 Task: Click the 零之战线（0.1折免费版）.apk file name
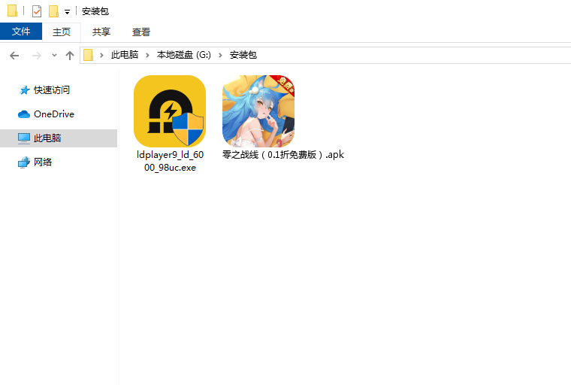pos(283,155)
